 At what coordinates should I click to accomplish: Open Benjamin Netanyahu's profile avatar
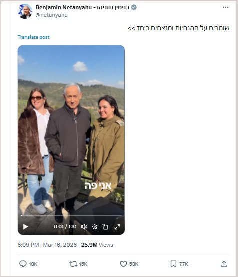(25, 11)
